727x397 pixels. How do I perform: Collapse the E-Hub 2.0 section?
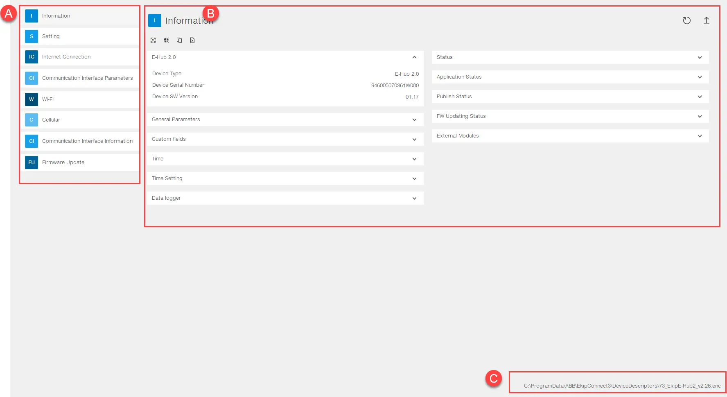point(414,57)
